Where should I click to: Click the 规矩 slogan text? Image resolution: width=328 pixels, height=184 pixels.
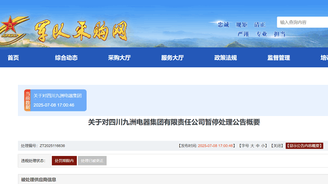(241, 25)
